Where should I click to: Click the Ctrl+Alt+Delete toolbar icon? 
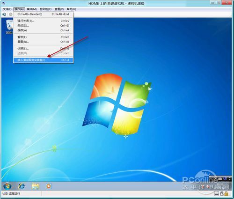point(4,15)
